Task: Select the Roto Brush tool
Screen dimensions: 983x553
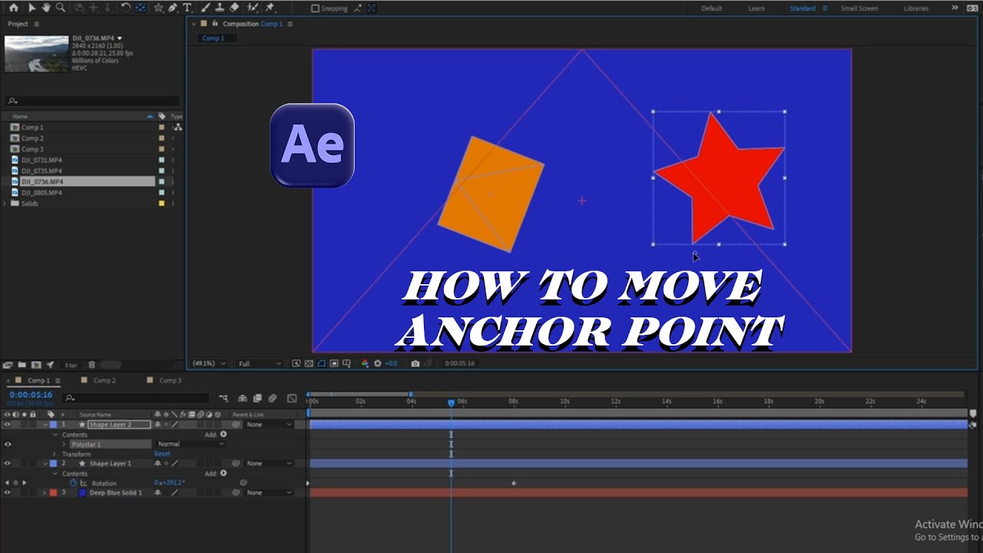Action: click(253, 8)
